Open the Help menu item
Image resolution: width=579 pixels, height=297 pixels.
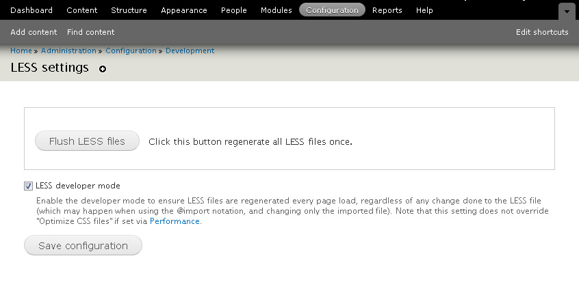(424, 10)
